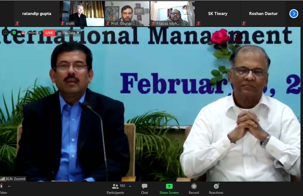Select the Prof. Gourav video thumbnail
The height and width of the screenshot is (196, 303).
tap(127, 13)
